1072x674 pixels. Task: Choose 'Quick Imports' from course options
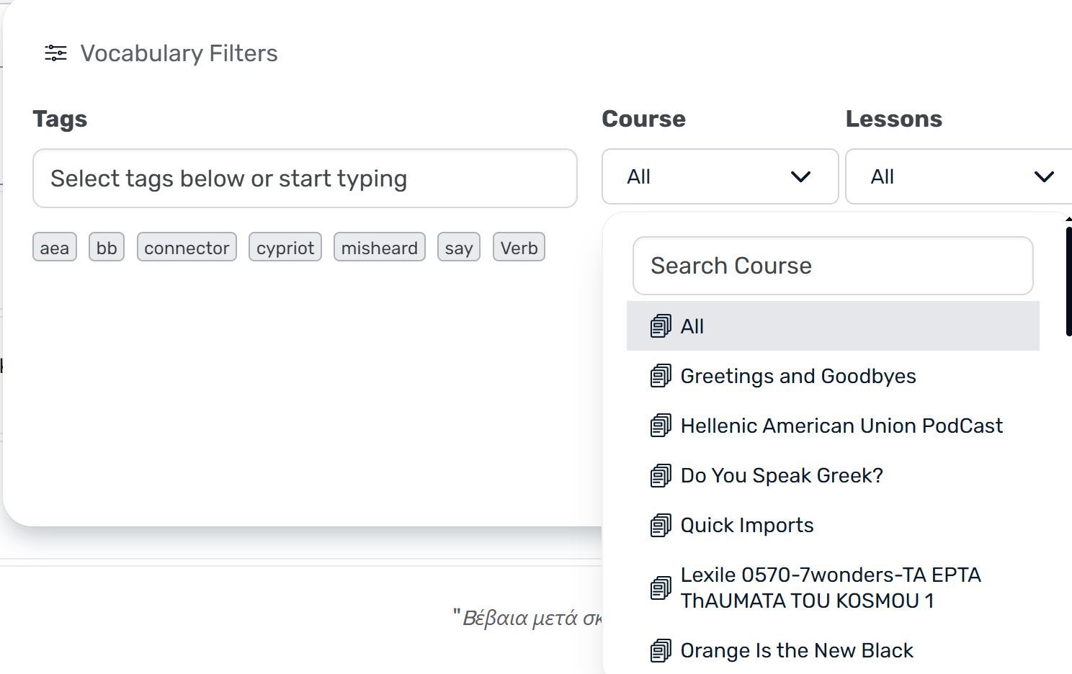(x=747, y=525)
